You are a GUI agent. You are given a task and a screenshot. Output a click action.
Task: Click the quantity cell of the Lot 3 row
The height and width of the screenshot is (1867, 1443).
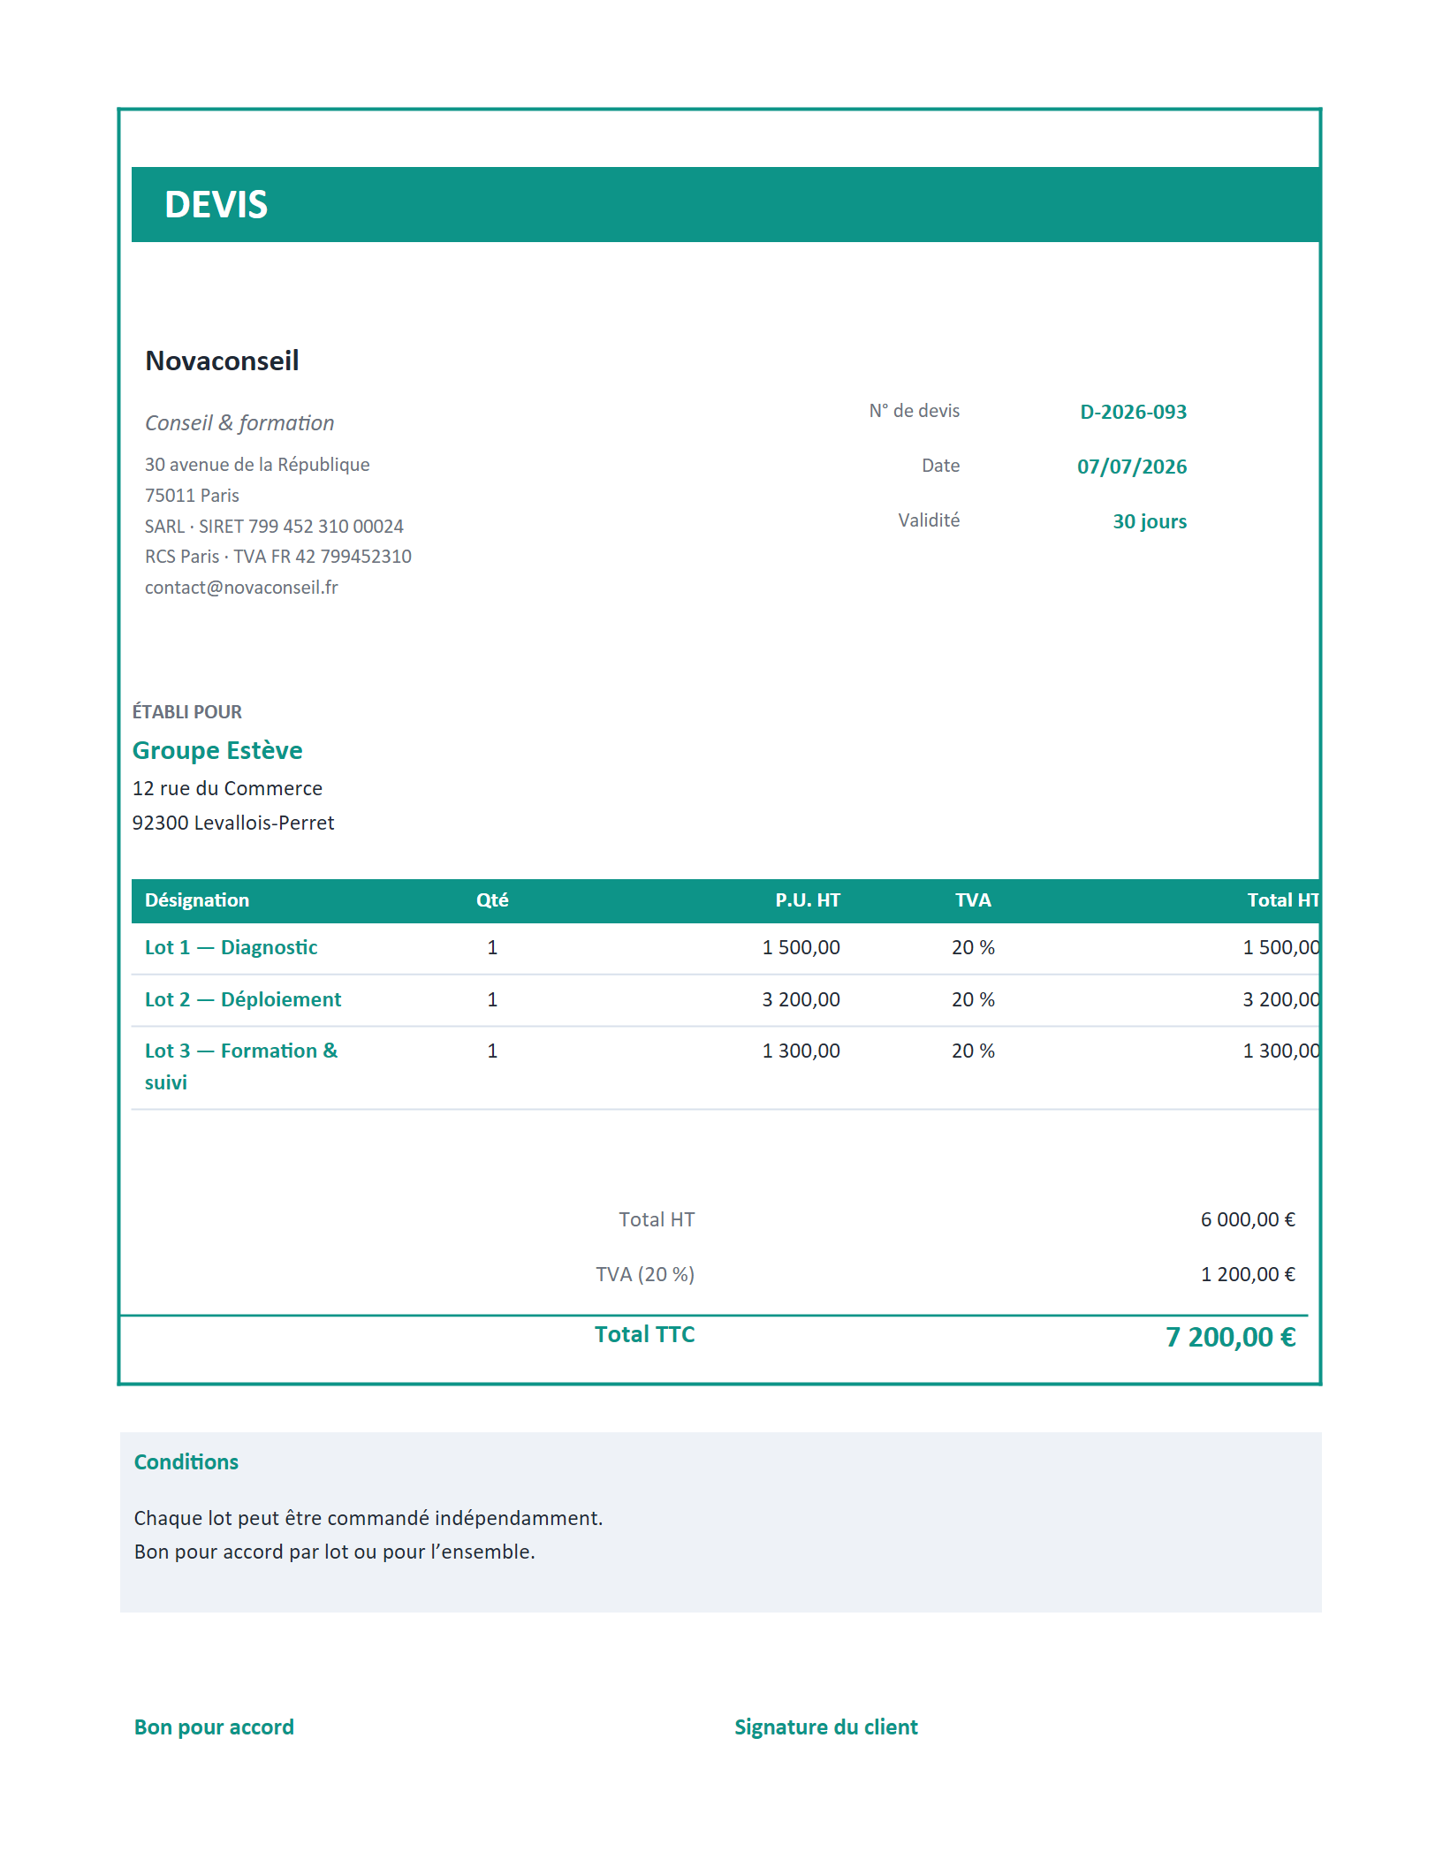pos(492,1051)
